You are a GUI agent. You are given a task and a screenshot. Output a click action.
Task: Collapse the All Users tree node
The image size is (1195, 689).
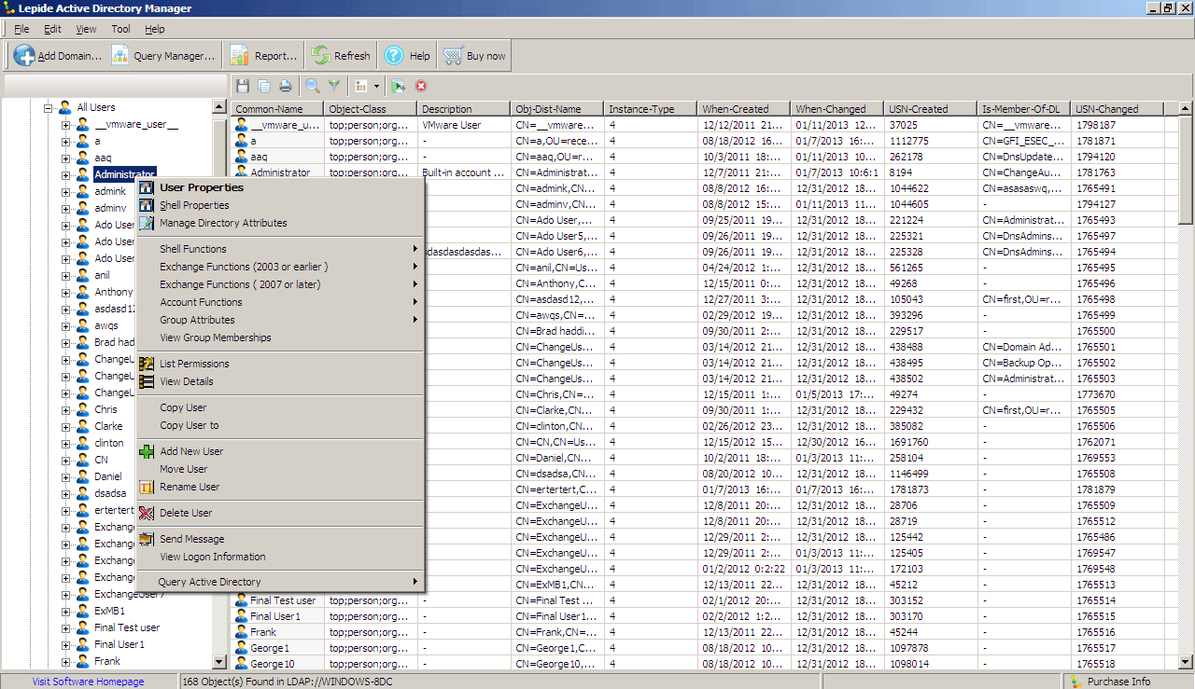point(49,107)
